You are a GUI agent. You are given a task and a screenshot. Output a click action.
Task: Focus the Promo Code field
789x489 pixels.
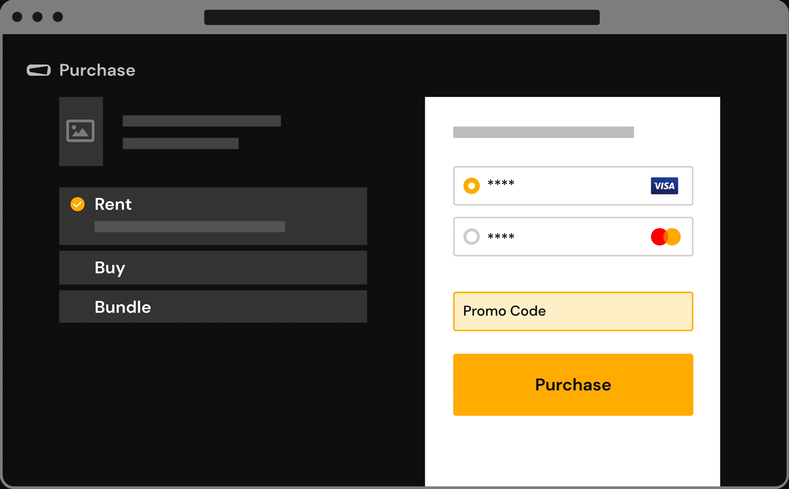[573, 311]
